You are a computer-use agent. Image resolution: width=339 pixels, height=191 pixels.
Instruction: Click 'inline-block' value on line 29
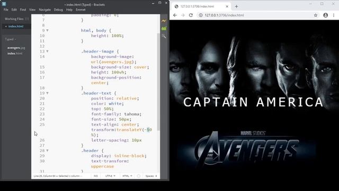coord(129,156)
